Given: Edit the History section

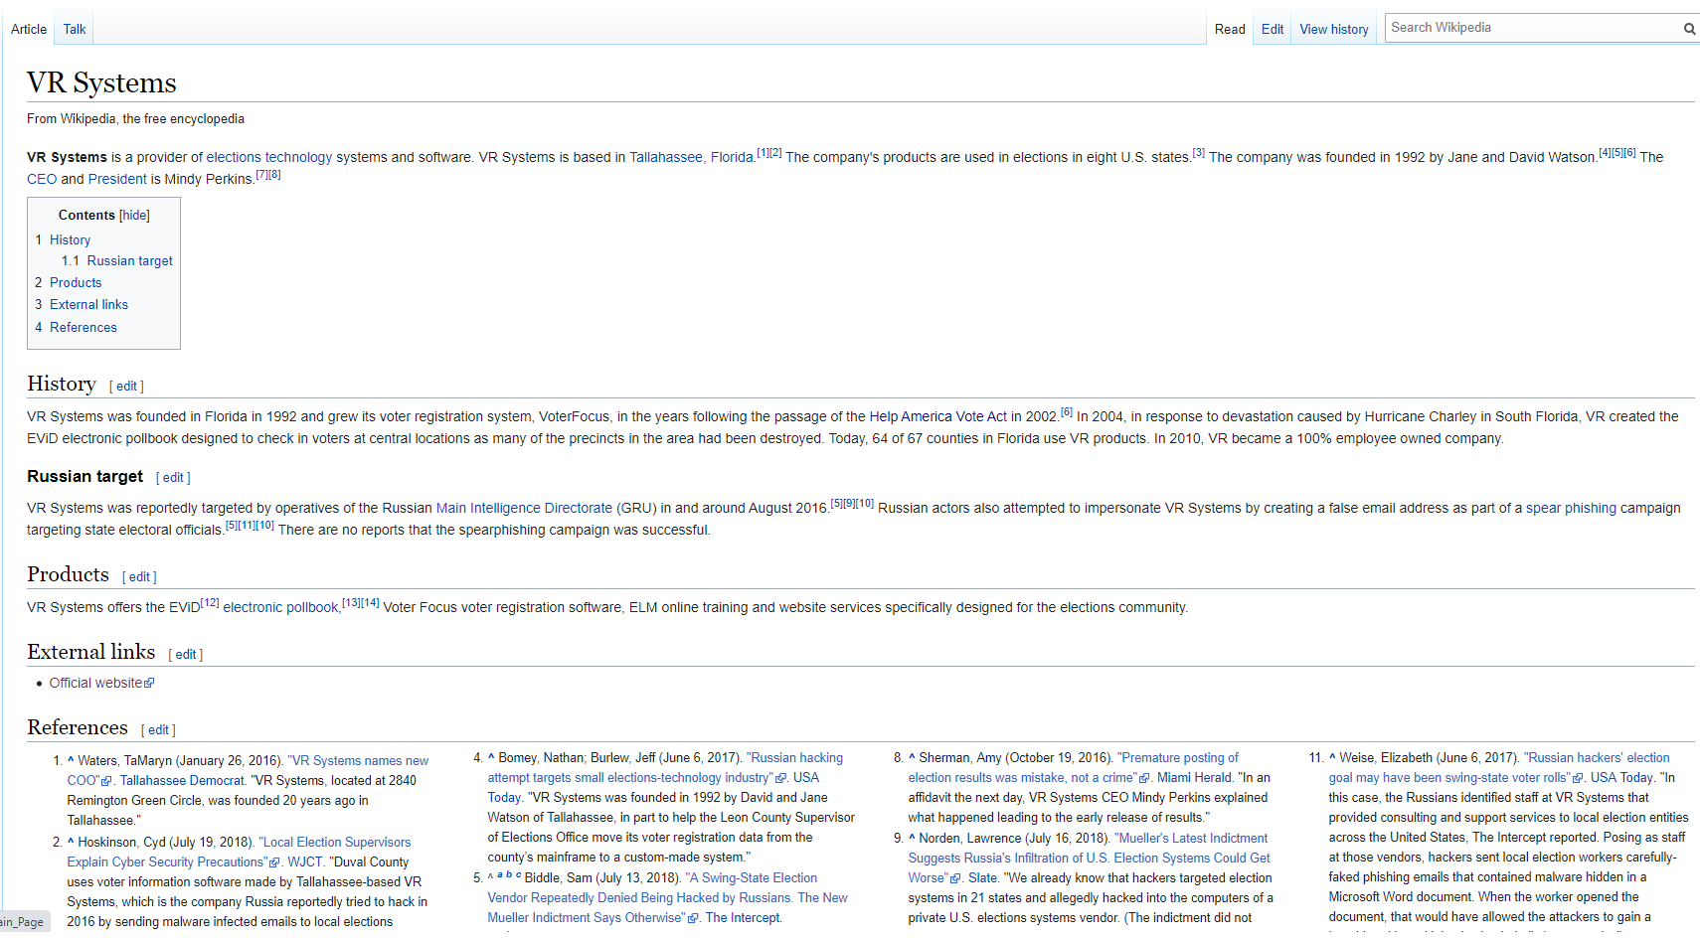Looking at the screenshot, I should click(x=126, y=387).
